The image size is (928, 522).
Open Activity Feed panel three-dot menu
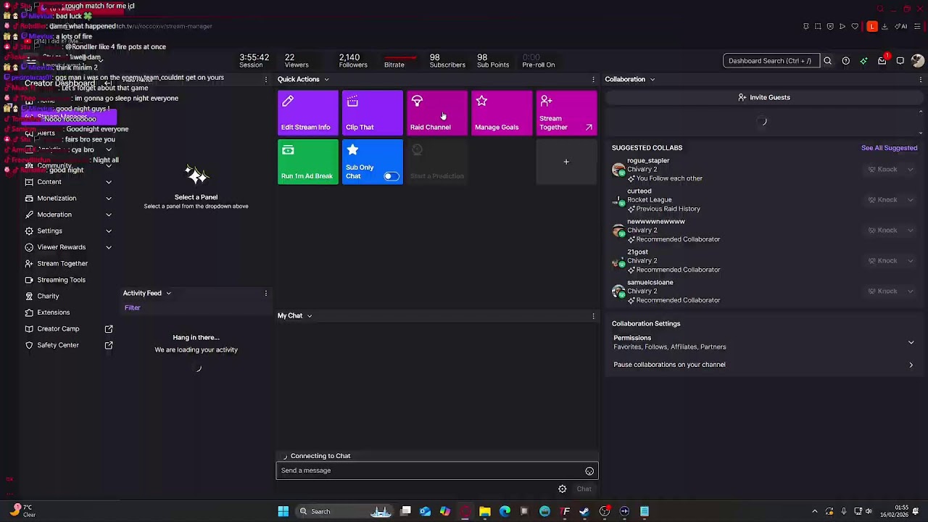point(265,293)
